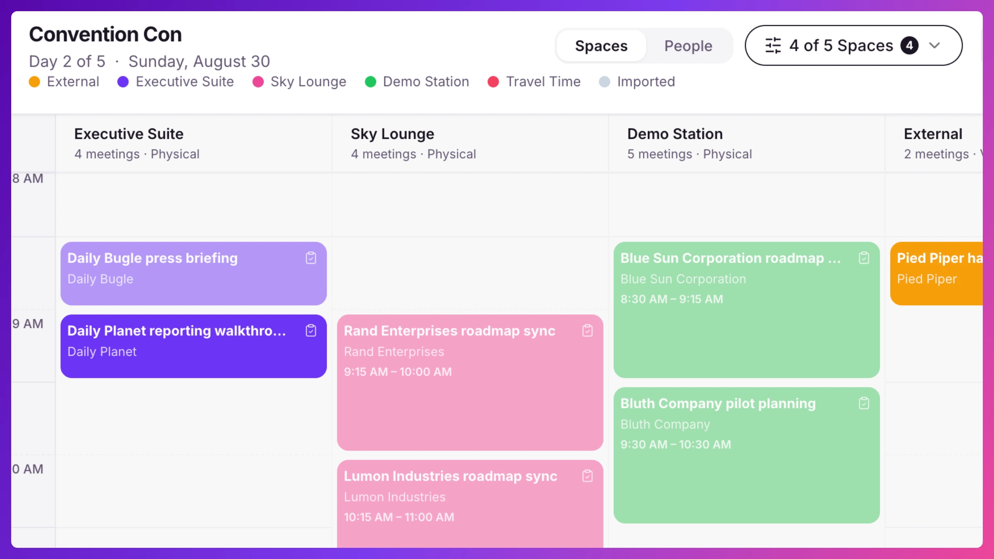Click the 'Sunday, August 30' date
Image resolution: width=994 pixels, height=559 pixels.
click(x=199, y=62)
